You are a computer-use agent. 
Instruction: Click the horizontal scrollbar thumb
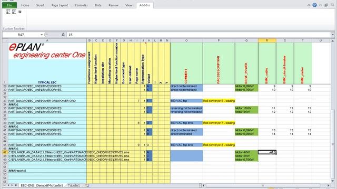click(263, 185)
